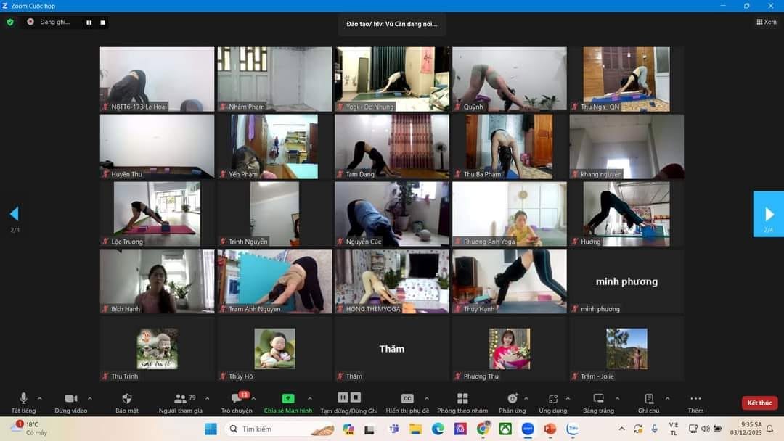Screen dimensions: 784x441
Task: Expand audio options arrow beside Tắt tiếng
Action: [x=39, y=398]
